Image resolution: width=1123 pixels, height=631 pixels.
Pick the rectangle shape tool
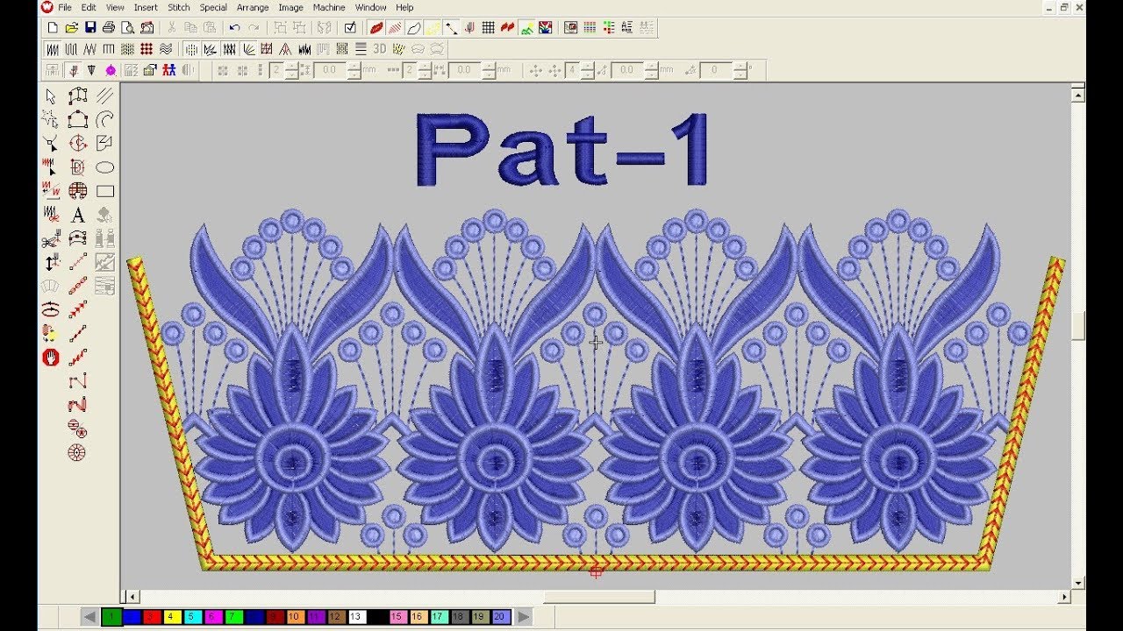[x=105, y=191]
